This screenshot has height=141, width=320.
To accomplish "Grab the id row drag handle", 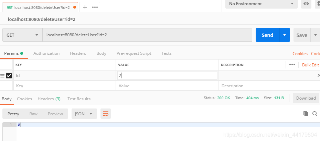I will [2, 76].
